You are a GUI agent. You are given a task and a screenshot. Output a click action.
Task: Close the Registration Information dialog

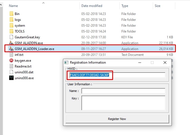pyautogui.click(x=165, y=62)
